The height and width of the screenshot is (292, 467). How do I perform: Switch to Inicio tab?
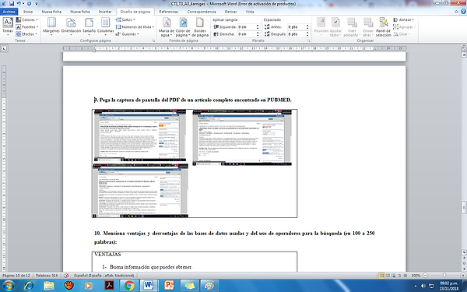[28, 12]
